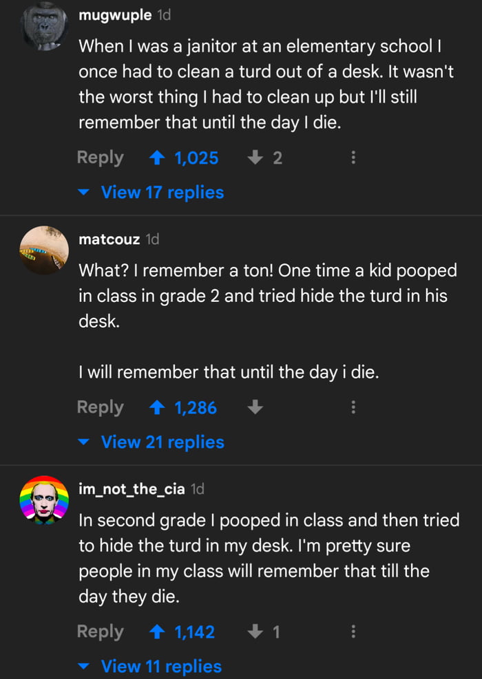
Task: Expand View 11 replies
Action: pos(160,667)
